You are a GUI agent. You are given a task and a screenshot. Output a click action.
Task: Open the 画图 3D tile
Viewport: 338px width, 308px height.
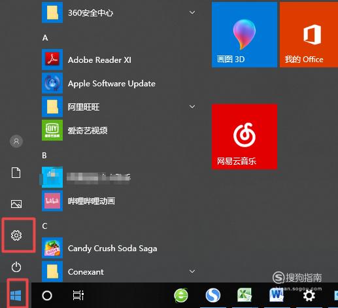coord(245,35)
